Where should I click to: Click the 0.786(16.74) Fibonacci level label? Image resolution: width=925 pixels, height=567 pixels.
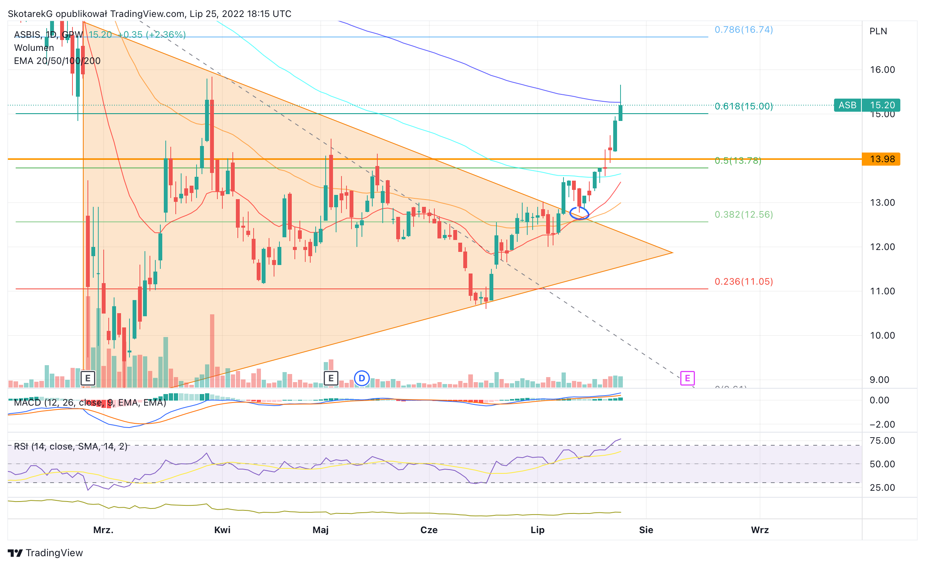[x=744, y=30]
